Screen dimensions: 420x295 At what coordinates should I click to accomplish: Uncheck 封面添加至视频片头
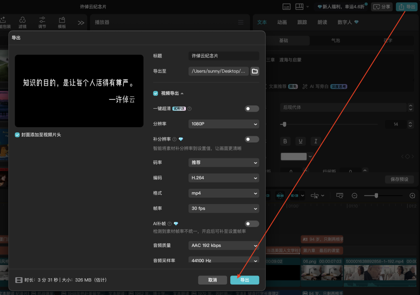(x=16, y=135)
